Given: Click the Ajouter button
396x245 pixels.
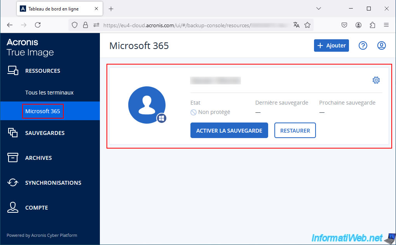Looking at the screenshot, I should click(331, 45).
